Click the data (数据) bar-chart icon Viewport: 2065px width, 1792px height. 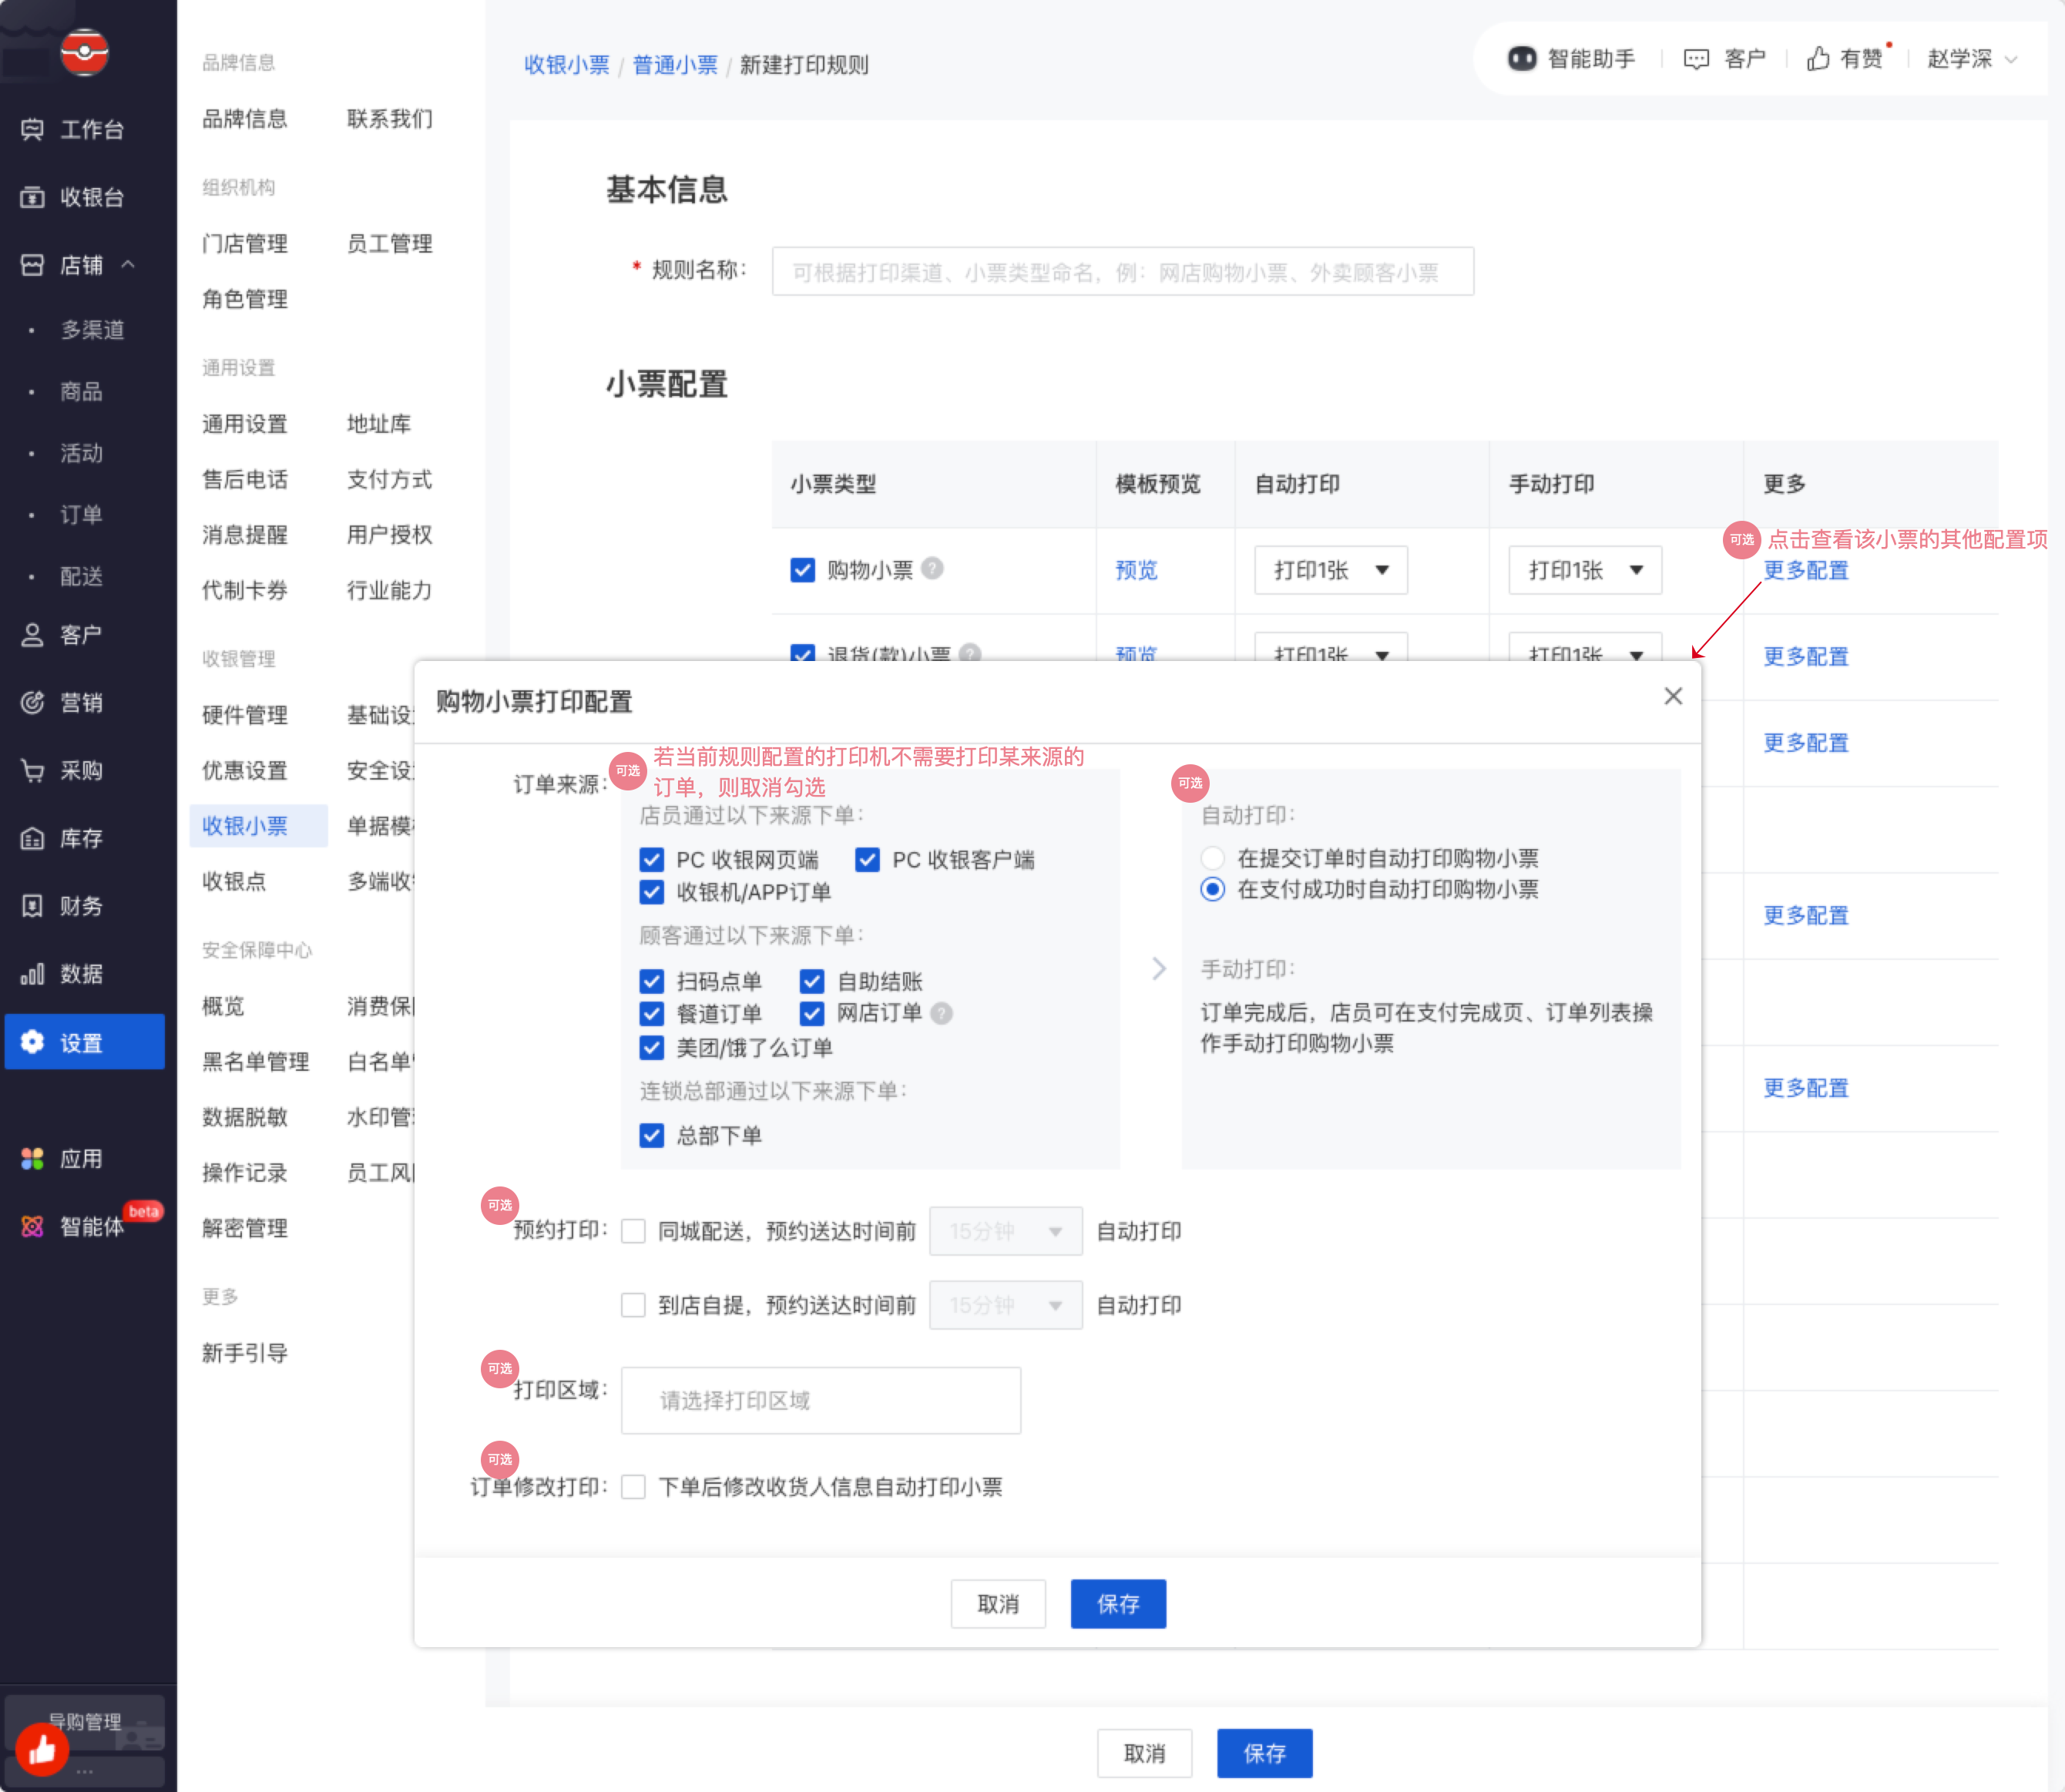(x=32, y=973)
